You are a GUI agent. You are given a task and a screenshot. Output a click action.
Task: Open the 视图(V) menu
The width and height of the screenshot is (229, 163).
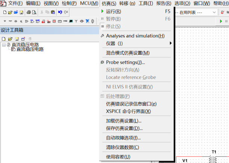point(51,3)
